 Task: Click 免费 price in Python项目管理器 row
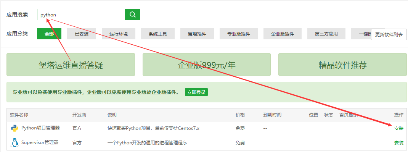coord(240,128)
